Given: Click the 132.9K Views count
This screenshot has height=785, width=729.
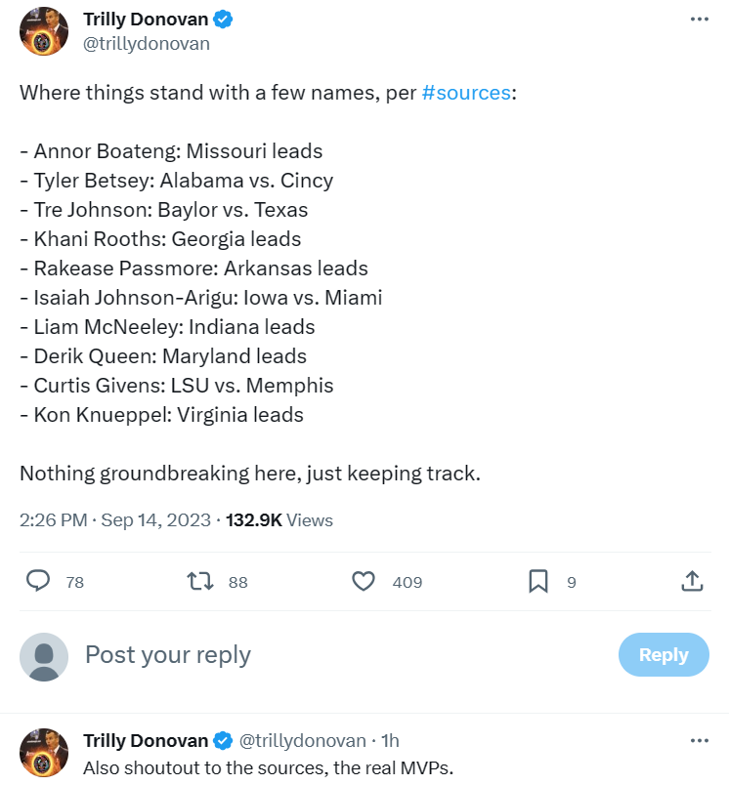Looking at the screenshot, I should (279, 520).
